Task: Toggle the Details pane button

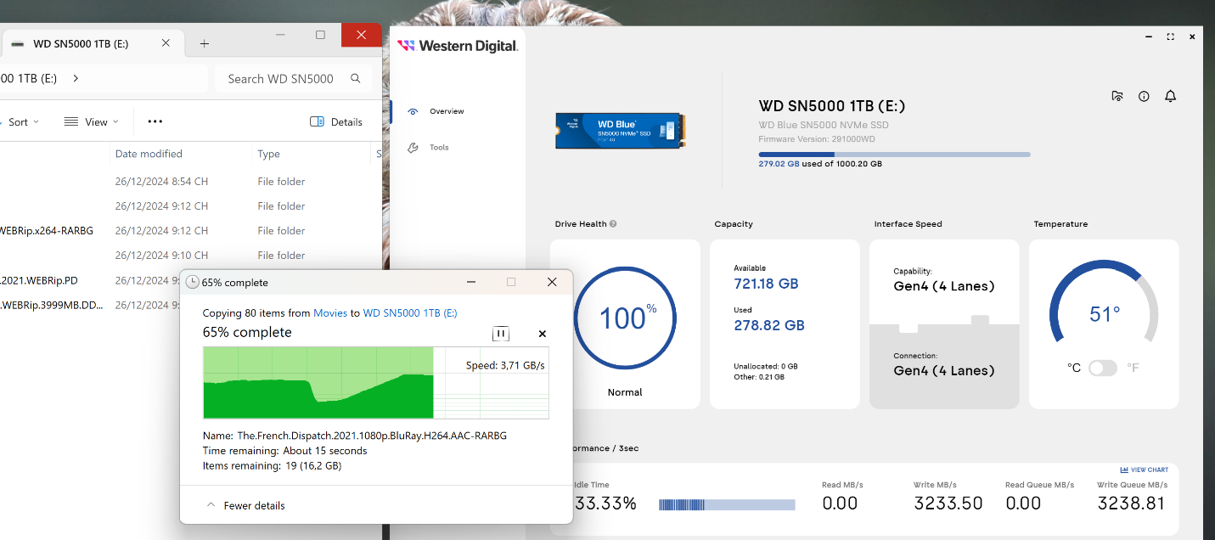Action: pos(336,122)
